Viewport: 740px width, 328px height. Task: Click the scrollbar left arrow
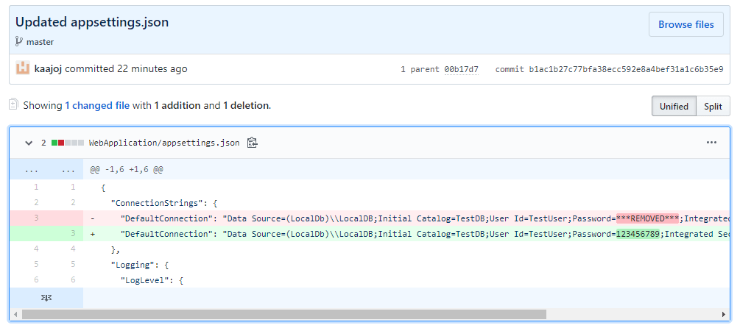(16, 314)
